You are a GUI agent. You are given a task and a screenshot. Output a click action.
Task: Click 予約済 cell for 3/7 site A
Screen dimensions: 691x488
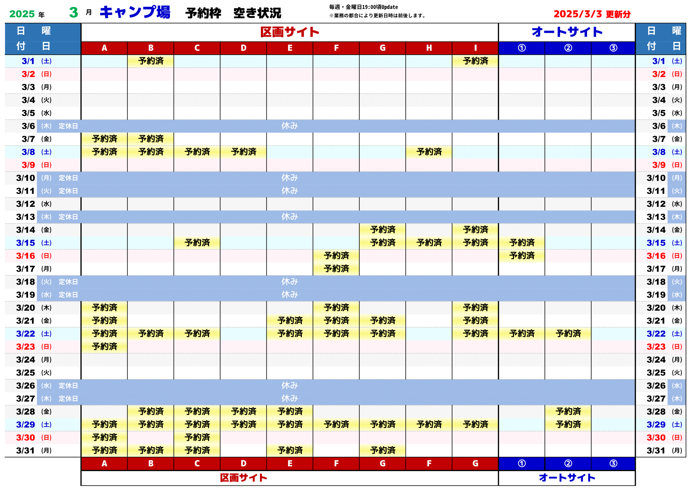click(x=104, y=139)
